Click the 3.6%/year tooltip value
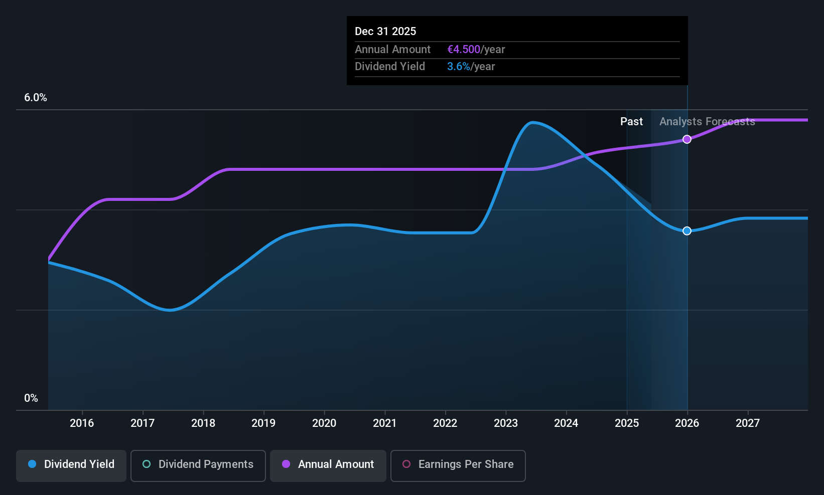This screenshot has height=495, width=824. [x=471, y=67]
